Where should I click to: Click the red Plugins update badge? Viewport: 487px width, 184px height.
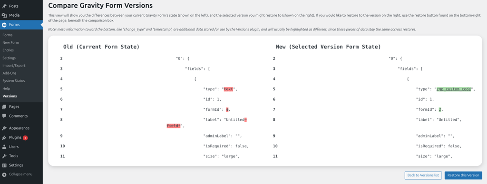point(26,138)
